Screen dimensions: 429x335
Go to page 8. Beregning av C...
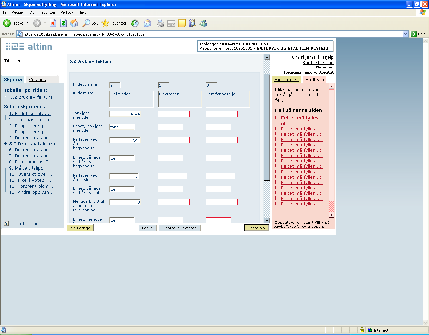31,162
